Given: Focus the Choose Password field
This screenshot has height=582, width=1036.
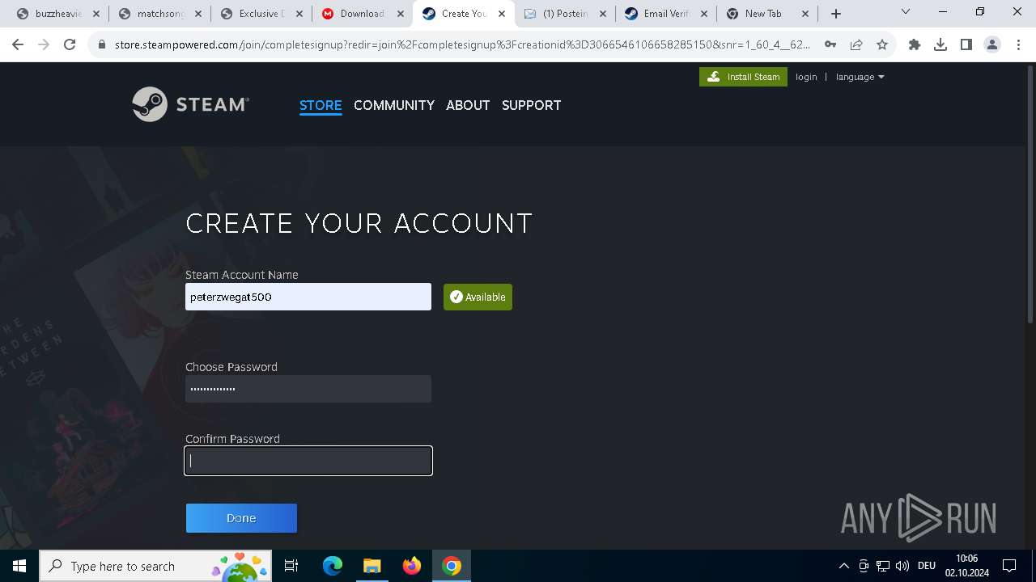Looking at the screenshot, I should pos(308,389).
